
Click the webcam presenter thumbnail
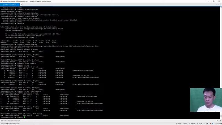tap(206, 100)
